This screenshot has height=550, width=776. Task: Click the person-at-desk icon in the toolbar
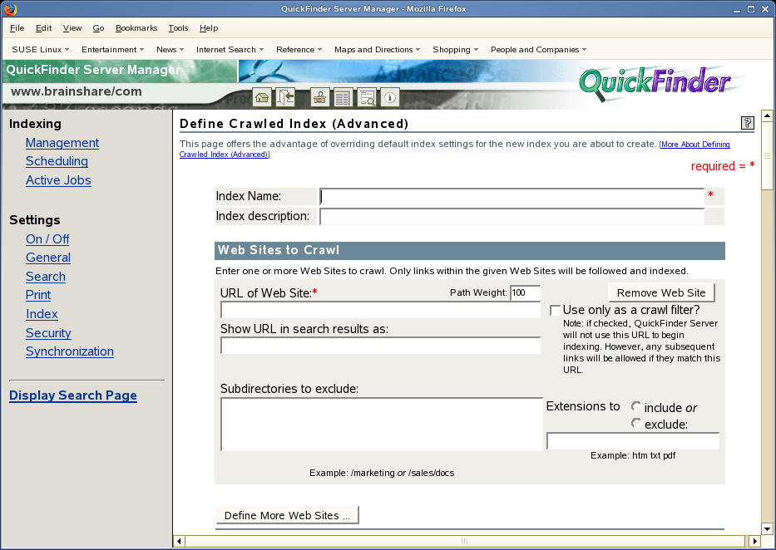point(319,97)
